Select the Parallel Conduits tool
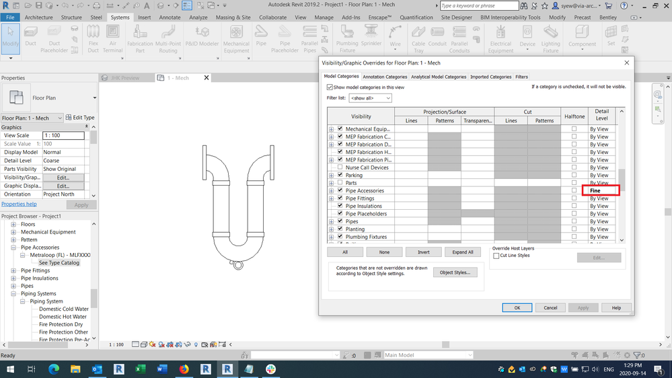 (x=459, y=39)
